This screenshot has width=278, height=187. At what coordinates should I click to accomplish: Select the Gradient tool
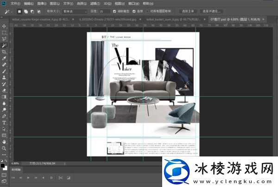click(x=4, y=97)
